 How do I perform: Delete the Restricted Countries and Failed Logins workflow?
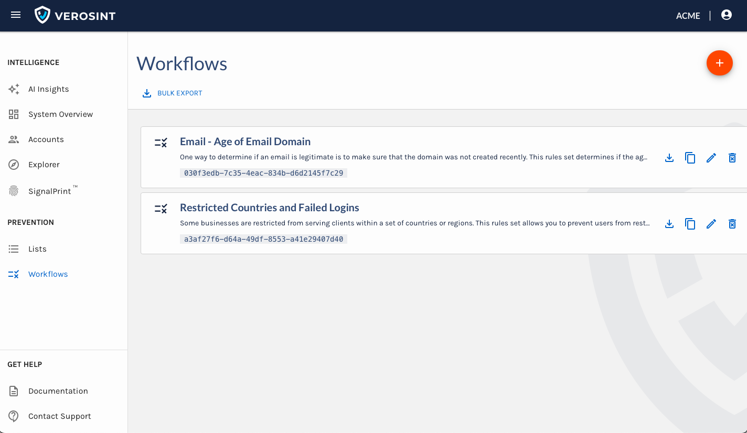click(x=732, y=224)
